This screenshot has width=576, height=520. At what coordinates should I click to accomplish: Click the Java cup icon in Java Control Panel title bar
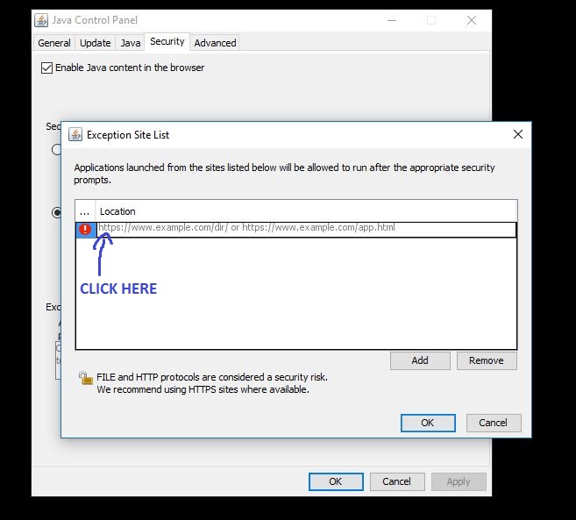42,20
